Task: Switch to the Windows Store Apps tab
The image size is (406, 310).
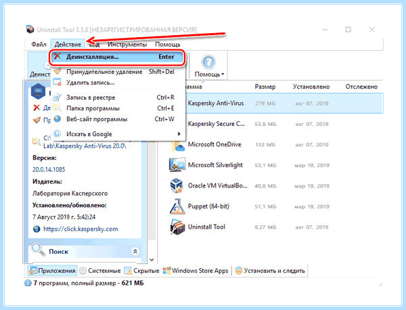Action: click(196, 271)
